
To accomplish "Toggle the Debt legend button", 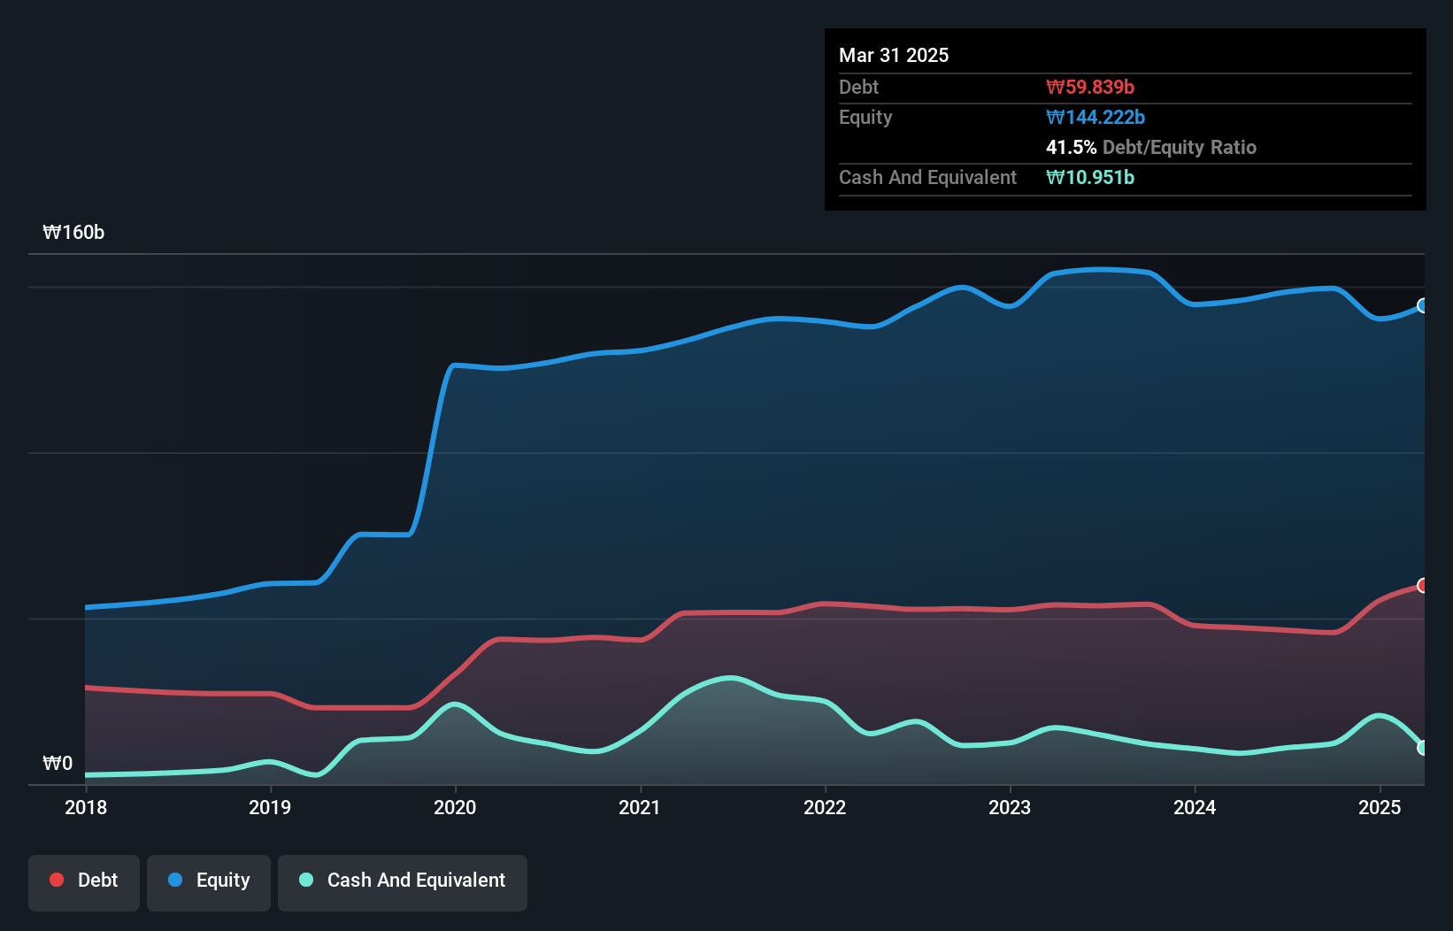I will click(84, 882).
